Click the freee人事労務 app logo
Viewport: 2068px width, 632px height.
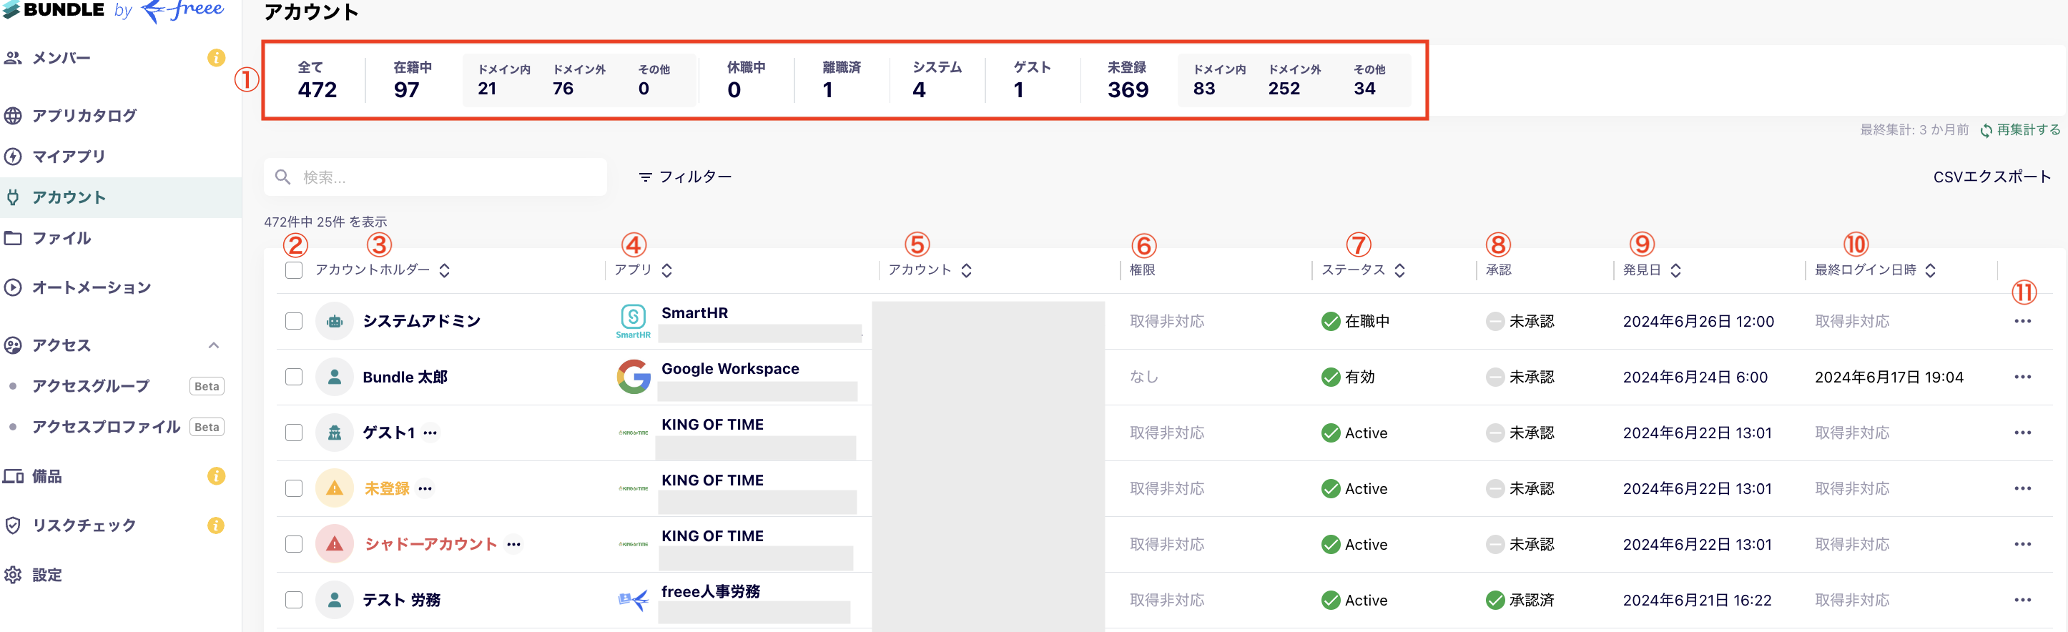pyautogui.click(x=634, y=600)
